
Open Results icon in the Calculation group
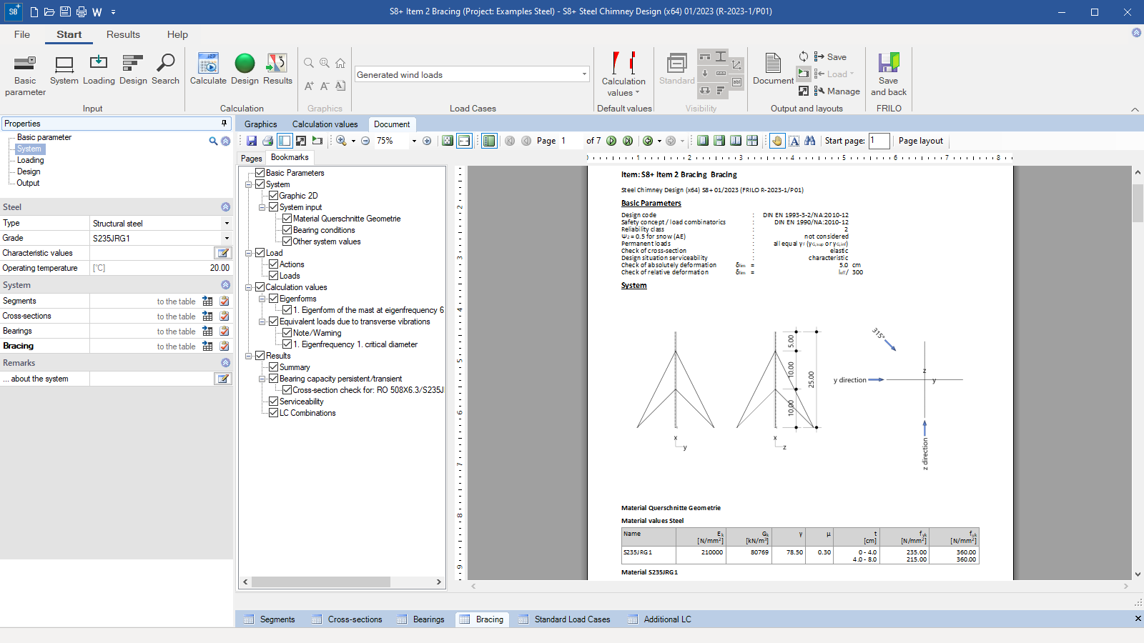coord(277,70)
